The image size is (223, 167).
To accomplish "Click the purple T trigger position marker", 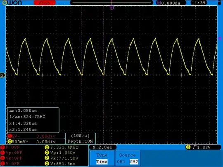I will [x=112, y=7].
